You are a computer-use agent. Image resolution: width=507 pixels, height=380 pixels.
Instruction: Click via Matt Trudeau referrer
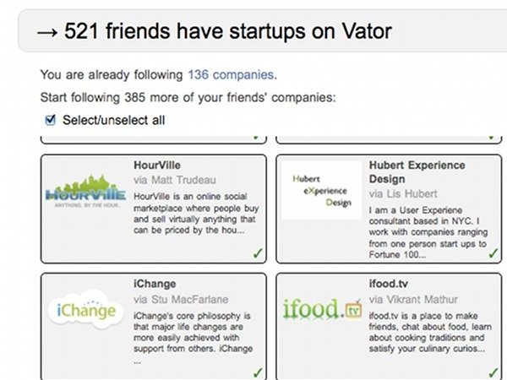[175, 180]
